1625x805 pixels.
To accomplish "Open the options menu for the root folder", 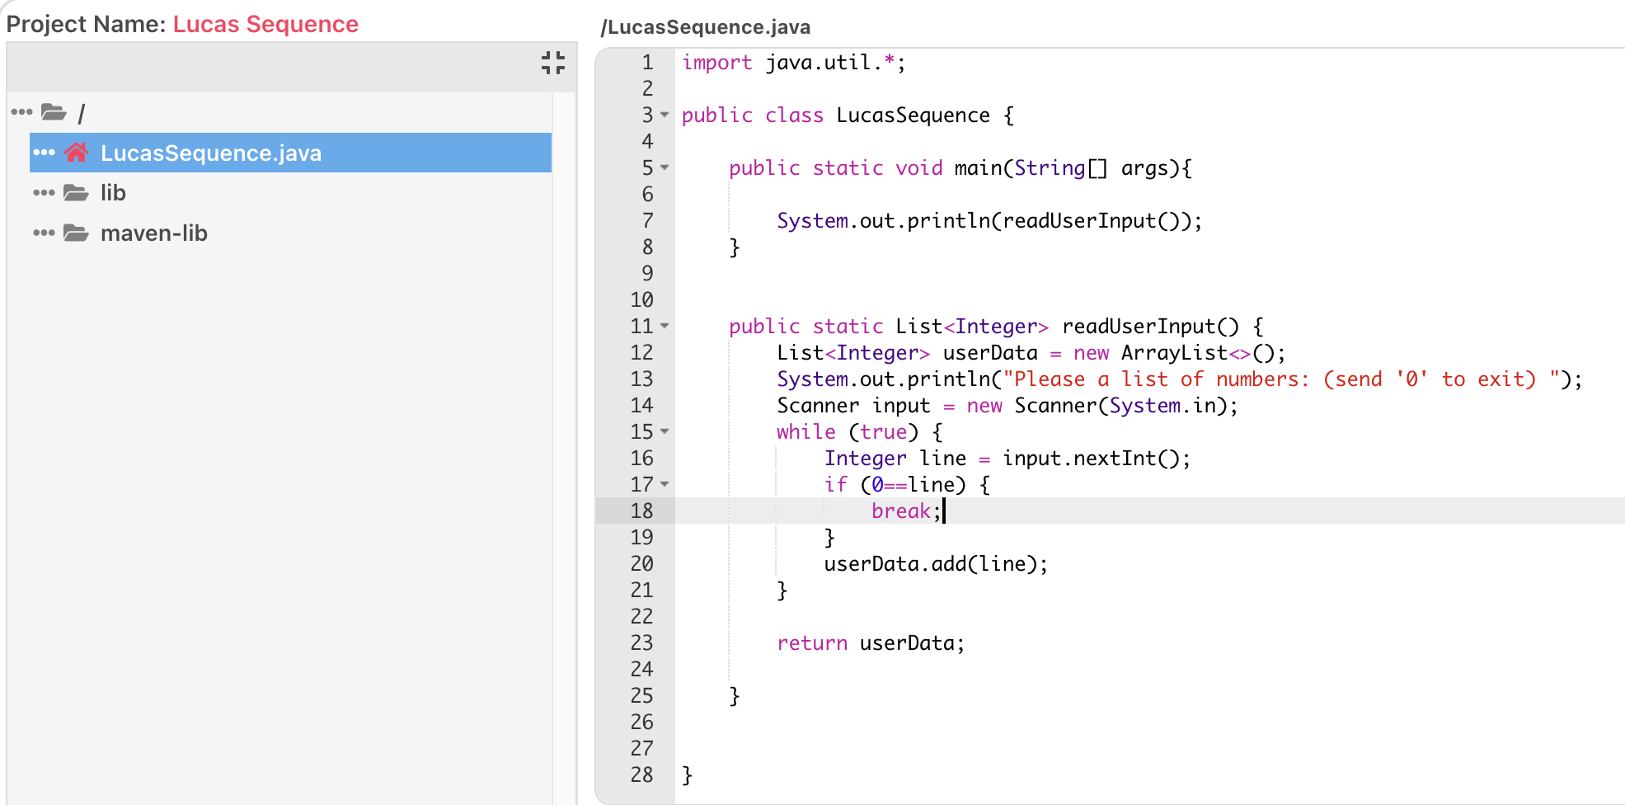I will pyautogui.click(x=21, y=112).
